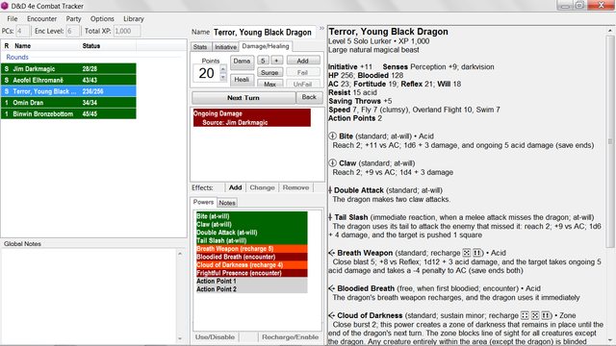This screenshot has width=616, height=346.
Task: Select the Omin Dran row
Action: (68, 103)
